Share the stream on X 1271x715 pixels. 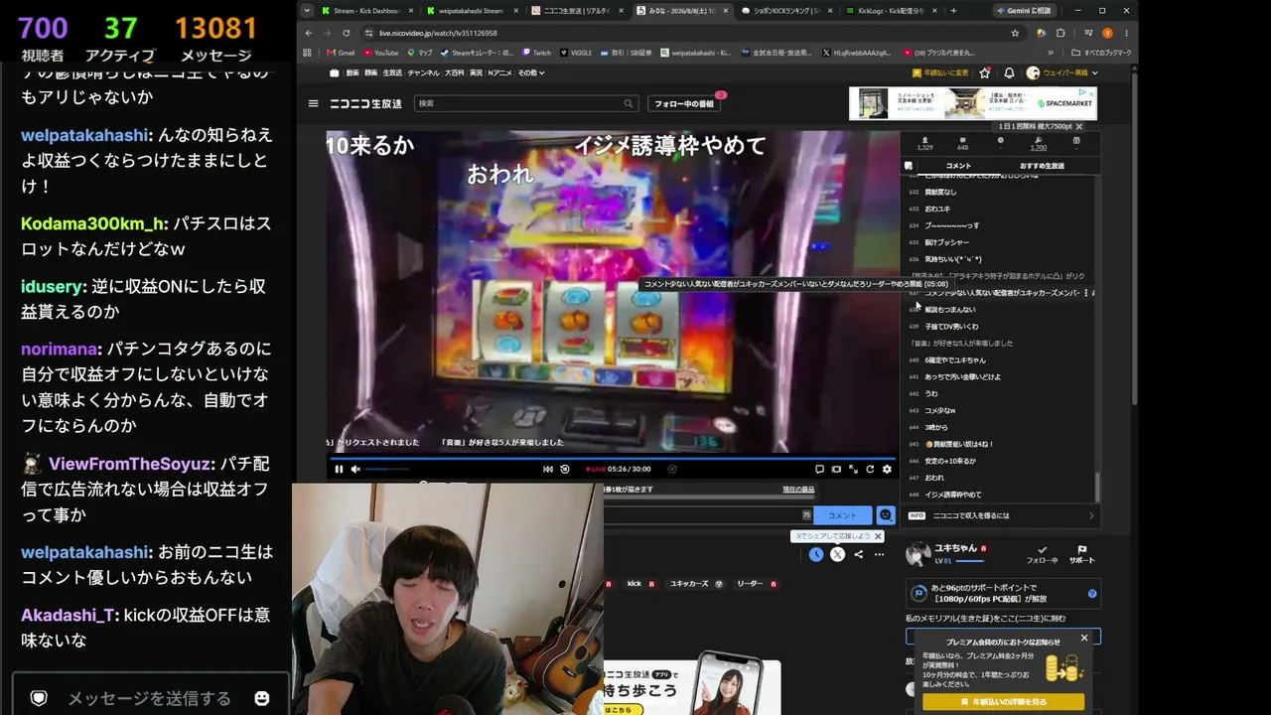(838, 554)
